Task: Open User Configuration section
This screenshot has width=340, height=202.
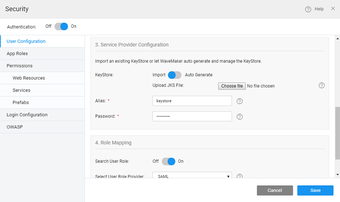Action: (26, 41)
